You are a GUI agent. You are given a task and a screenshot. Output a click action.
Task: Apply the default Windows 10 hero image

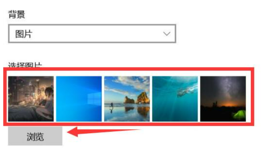pyautogui.click(x=79, y=99)
